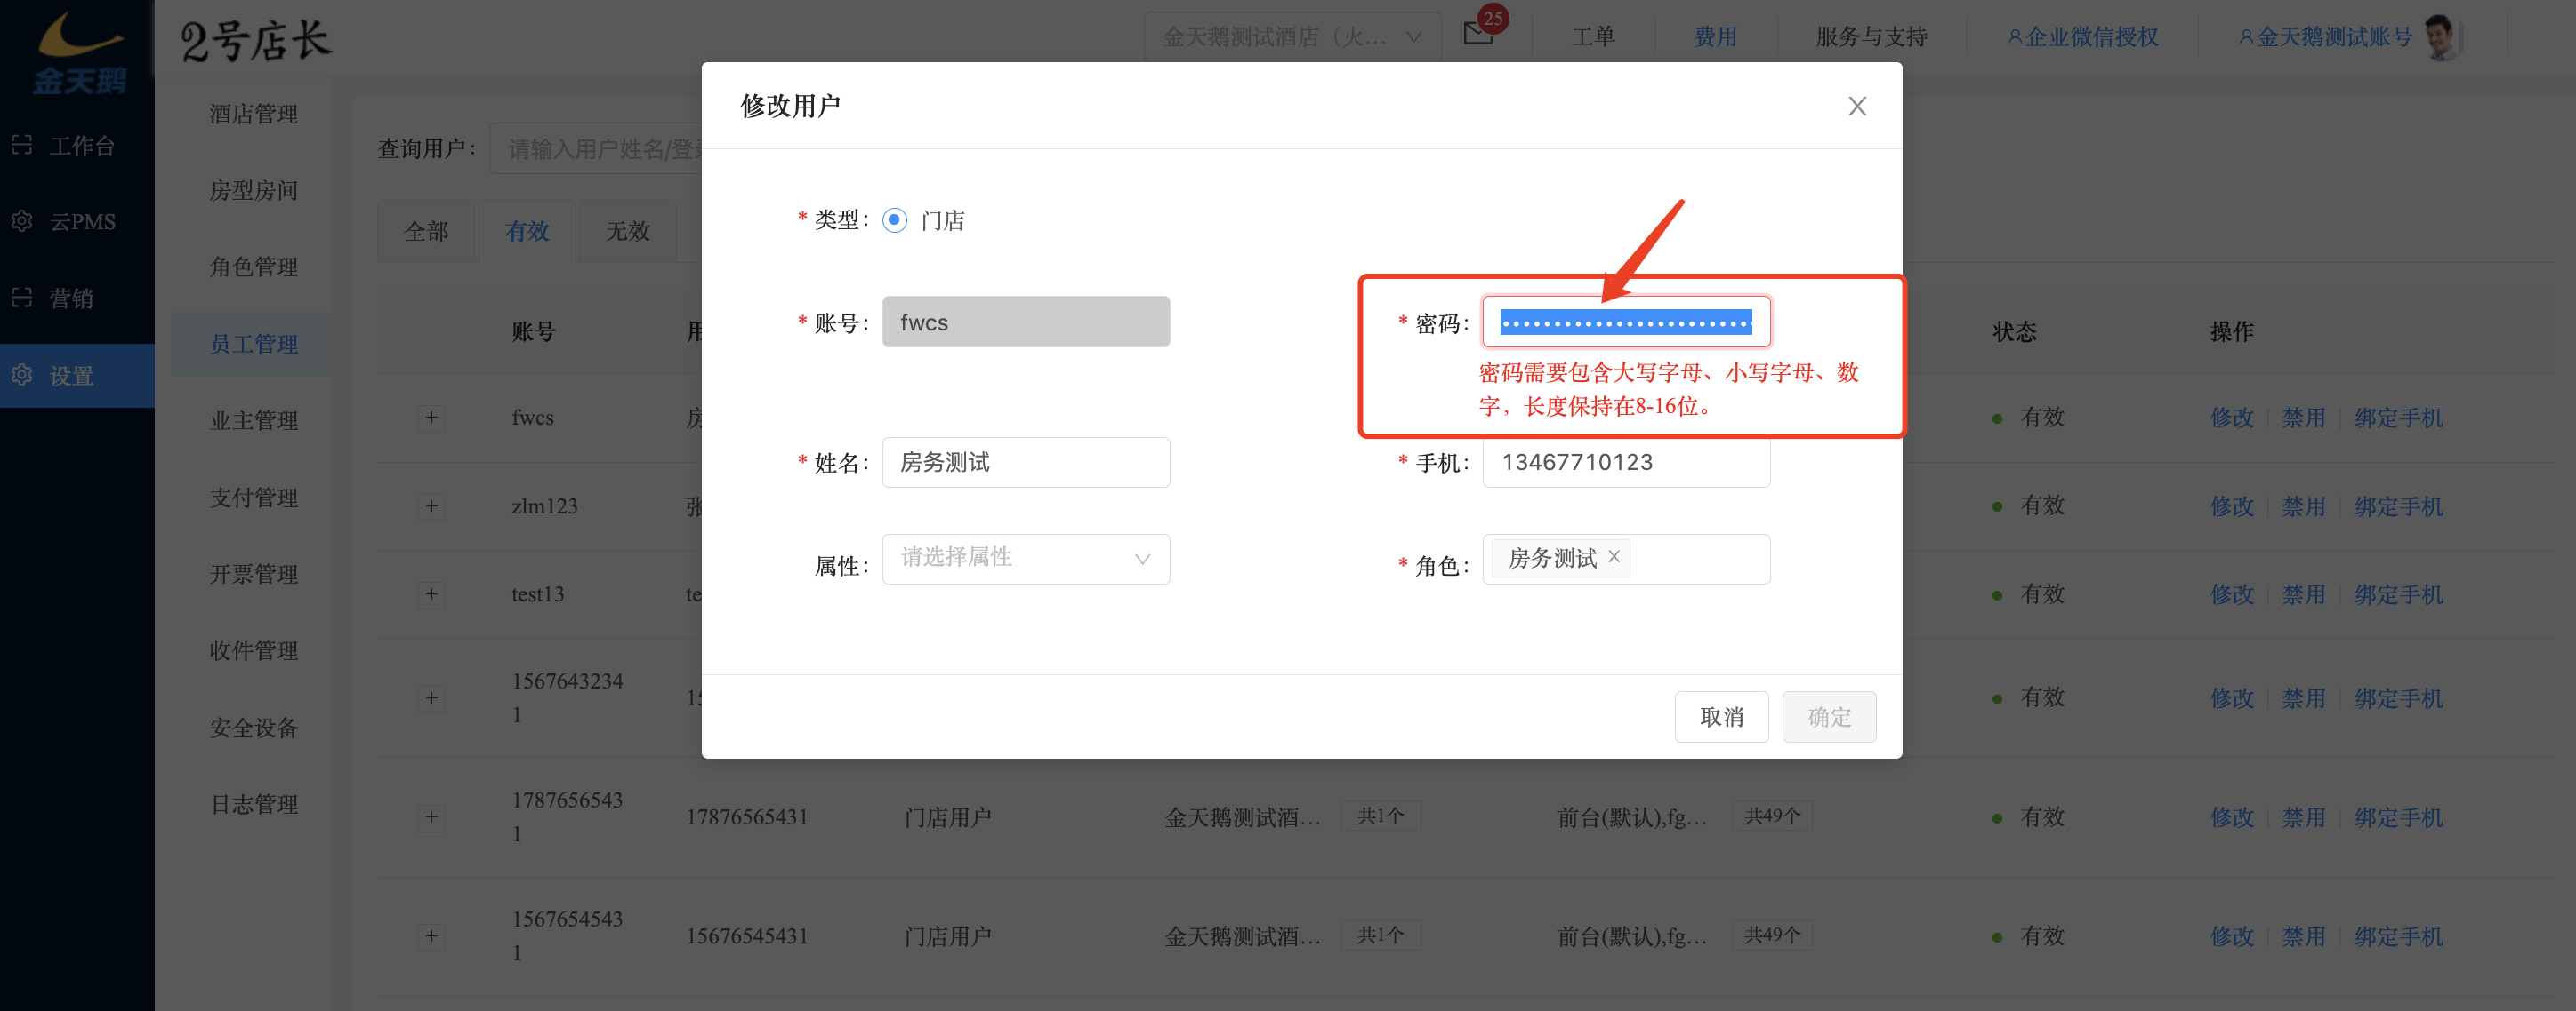Click 绑定手机 in the test13 row
Viewport: 2576px width, 1011px height.
[x=2398, y=594]
